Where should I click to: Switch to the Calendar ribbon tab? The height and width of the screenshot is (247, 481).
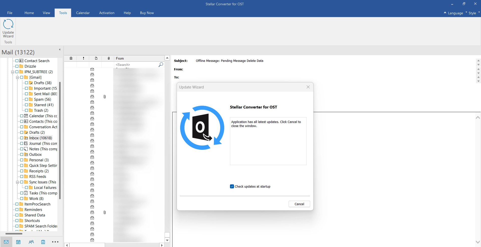pyautogui.click(x=83, y=13)
